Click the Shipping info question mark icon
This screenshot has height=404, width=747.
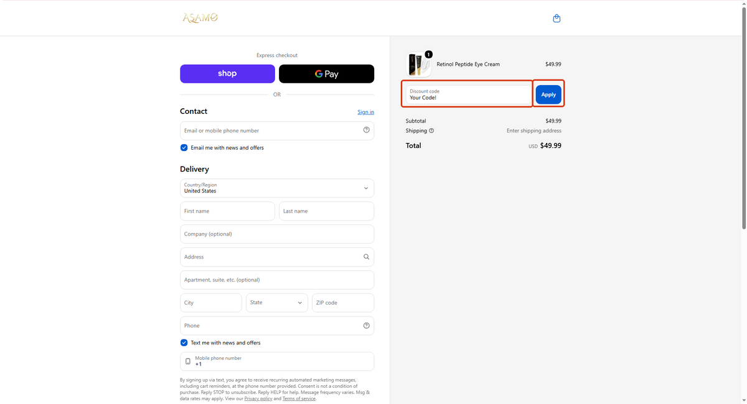pyautogui.click(x=431, y=131)
